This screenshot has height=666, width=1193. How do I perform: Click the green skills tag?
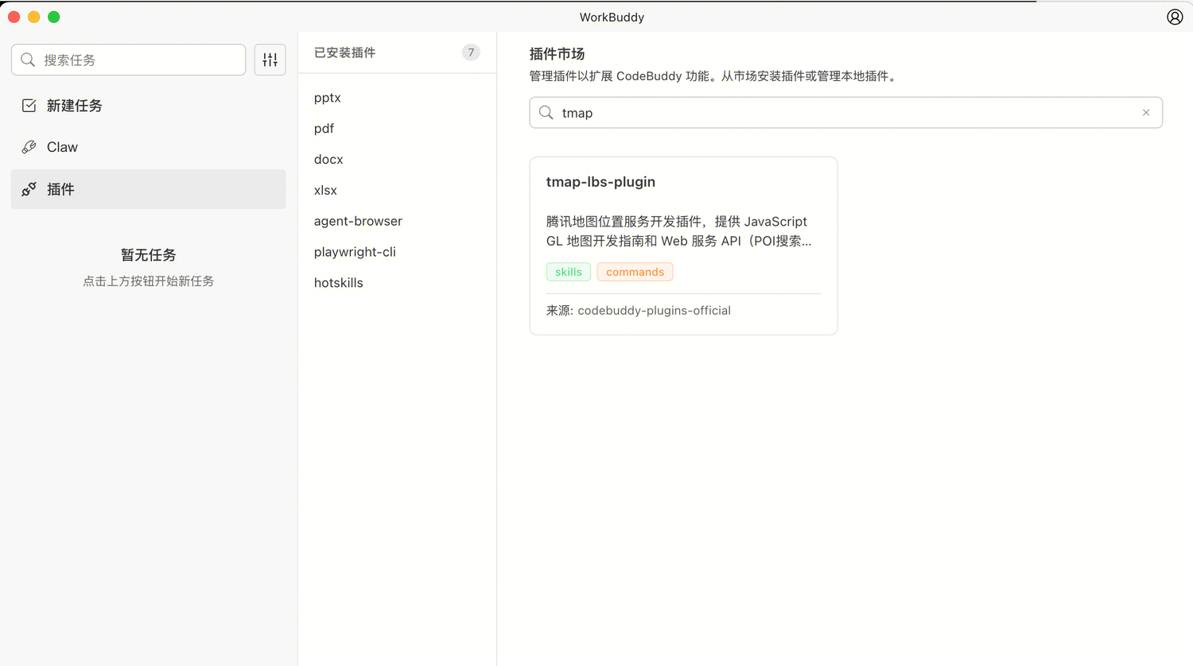568,272
